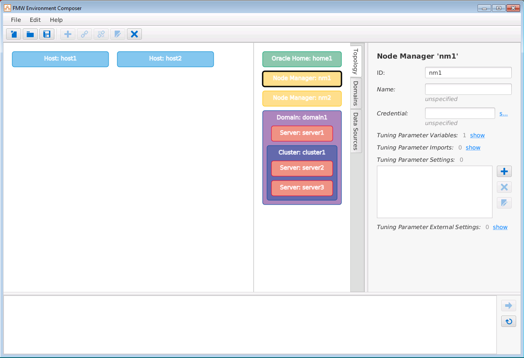The height and width of the screenshot is (358, 524).
Task: Switch to the Data Sources tab
Action: pyautogui.click(x=355, y=131)
